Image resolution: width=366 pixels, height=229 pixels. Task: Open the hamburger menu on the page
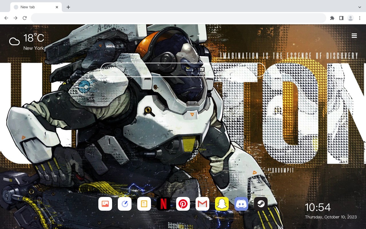(x=354, y=36)
